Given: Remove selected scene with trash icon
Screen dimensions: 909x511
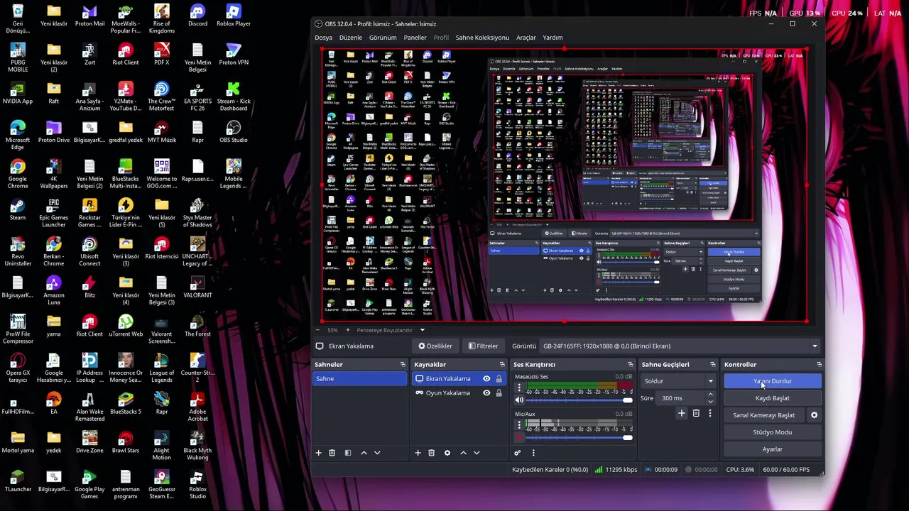Looking at the screenshot, I should pos(332,453).
